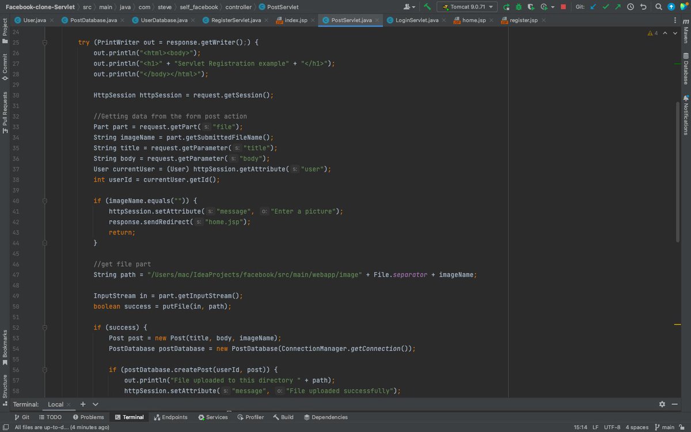691x432 pixels.
Task: Open Search Everywhere with the magnifier icon
Action: pos(658,6)
